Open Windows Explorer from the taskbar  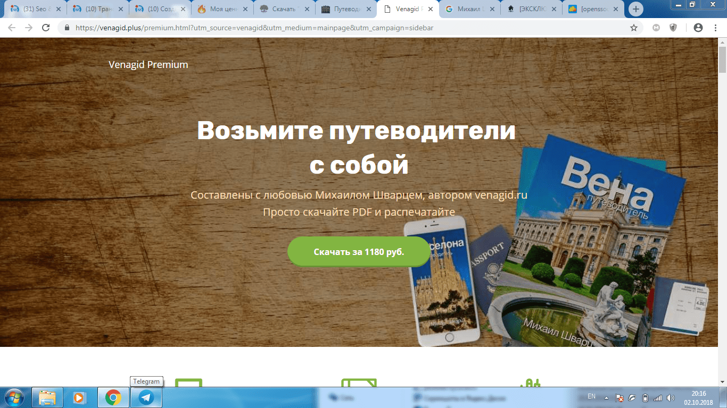[x=47, y=397]
